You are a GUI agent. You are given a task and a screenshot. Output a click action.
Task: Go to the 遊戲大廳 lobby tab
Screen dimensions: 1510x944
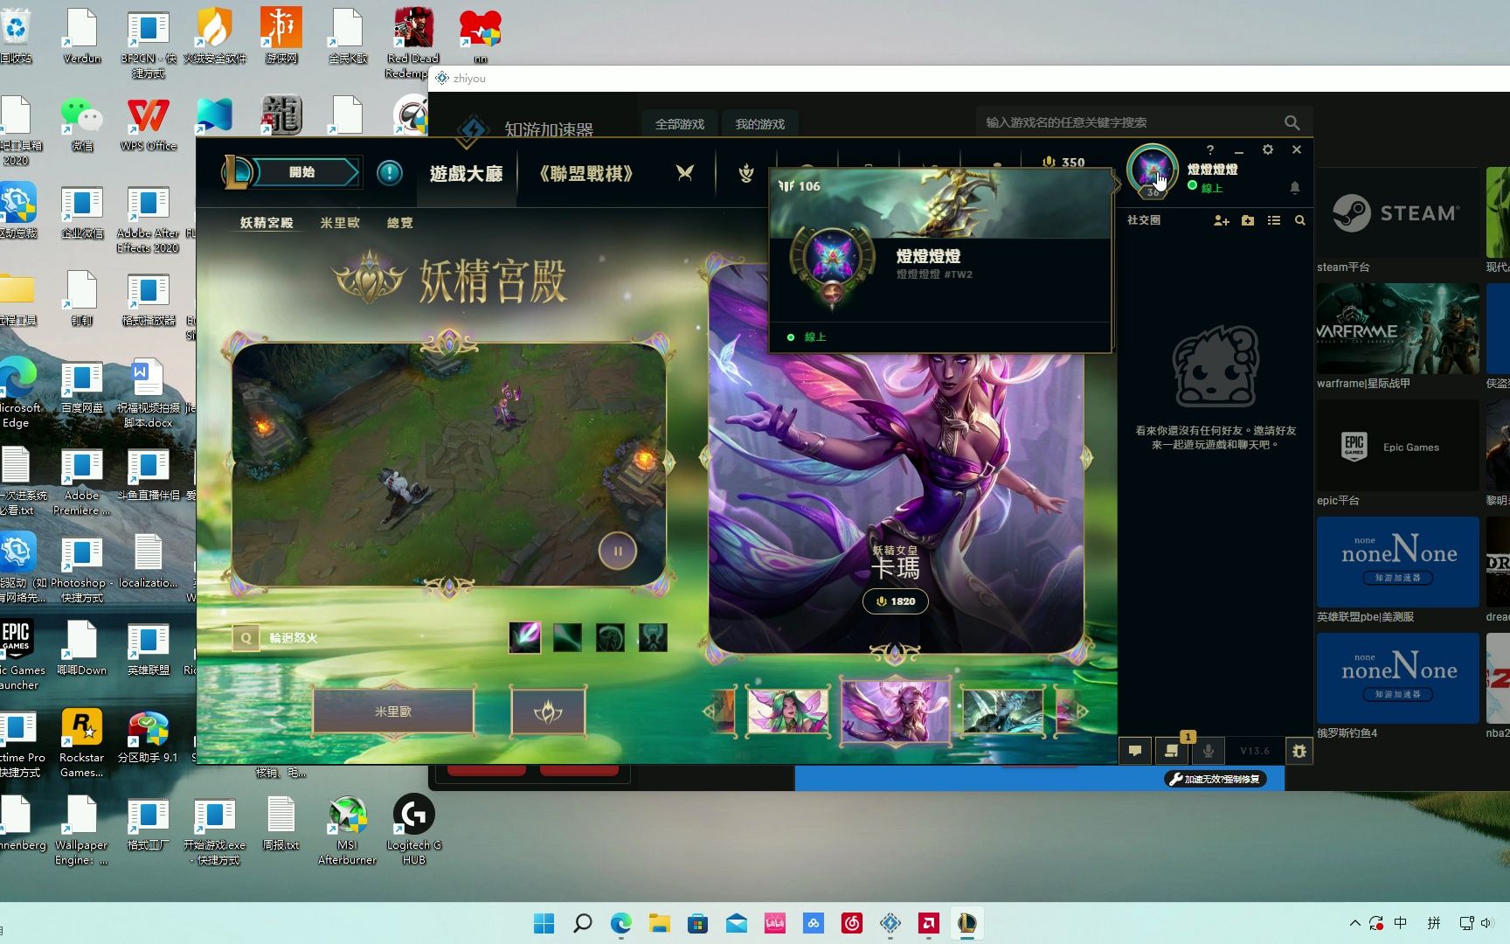point(466,173)
